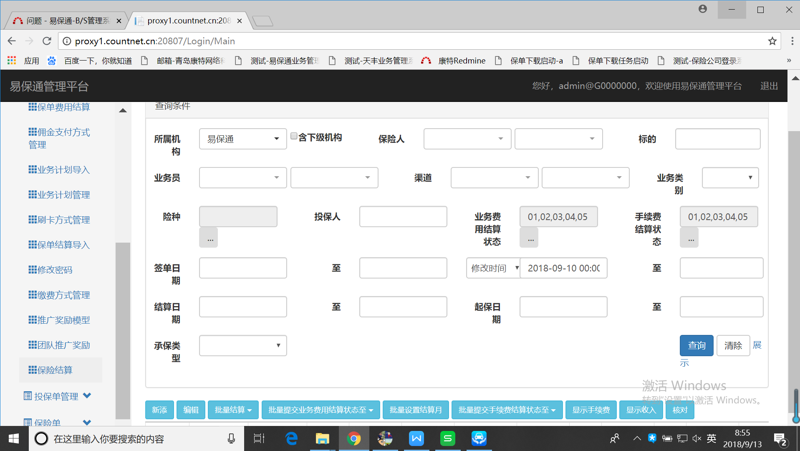
Task: Open the Chrome three-dot menu
Action: point(792,41)
